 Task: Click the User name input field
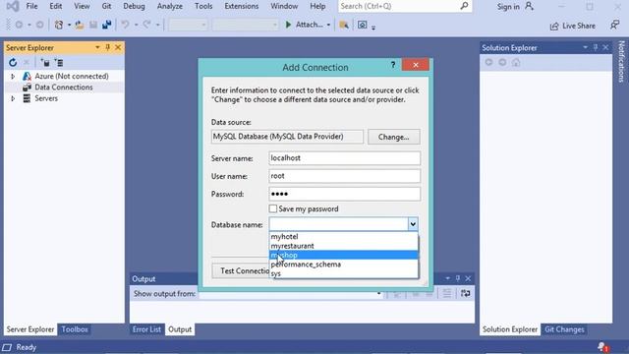(345, 176)
